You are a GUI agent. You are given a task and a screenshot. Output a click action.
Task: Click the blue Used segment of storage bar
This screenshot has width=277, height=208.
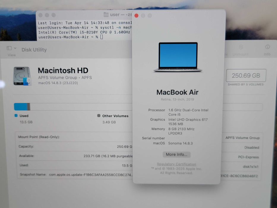pyautogui.click(x=21, y=107)
